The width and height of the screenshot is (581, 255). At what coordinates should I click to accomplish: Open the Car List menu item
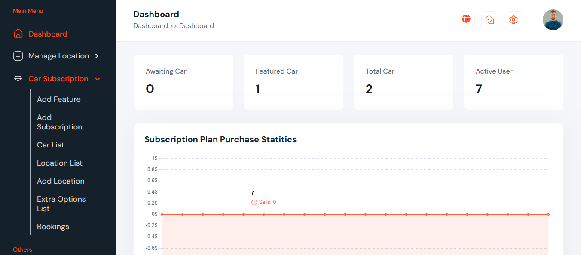pos(50,145)
